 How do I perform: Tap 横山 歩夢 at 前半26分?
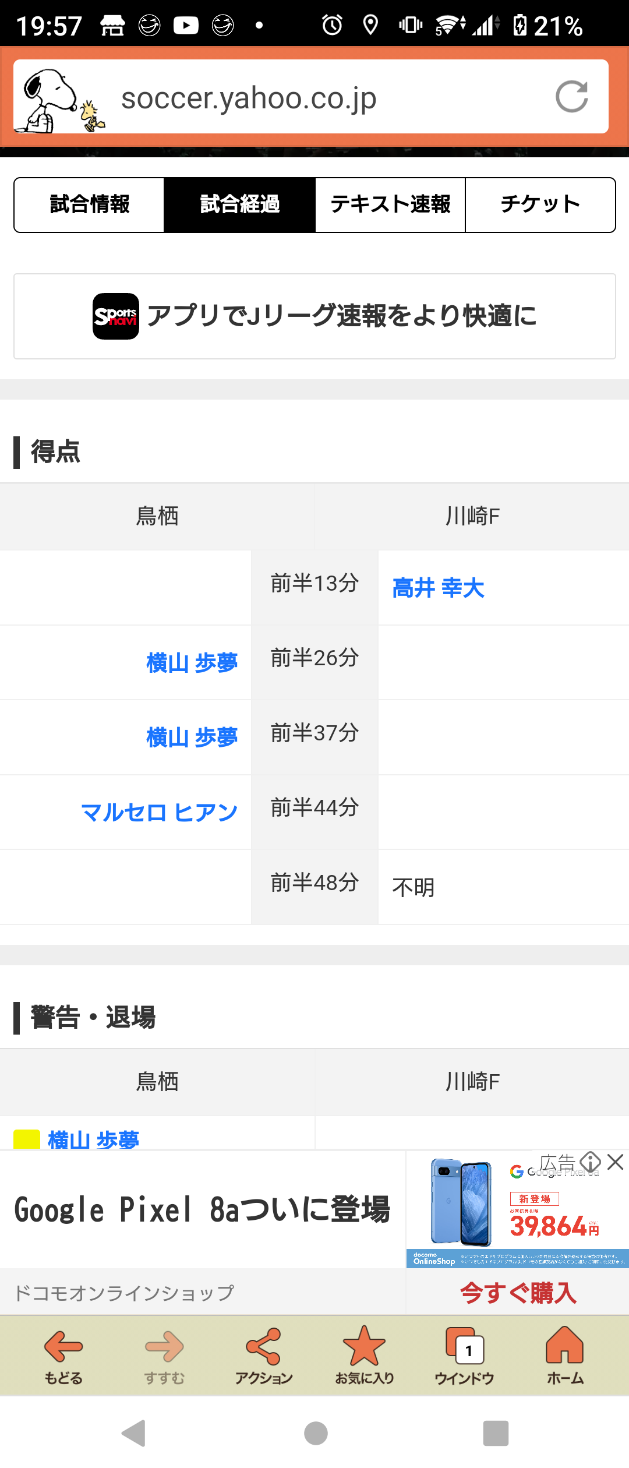point(192,663)
